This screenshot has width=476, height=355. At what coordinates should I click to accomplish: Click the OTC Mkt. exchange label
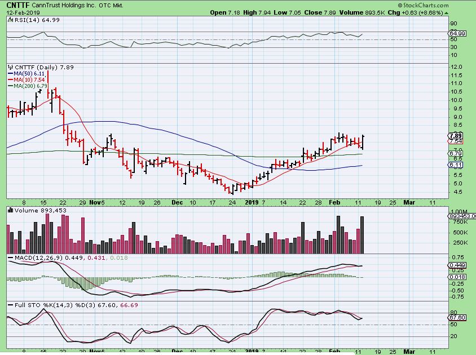click(111, 5)
